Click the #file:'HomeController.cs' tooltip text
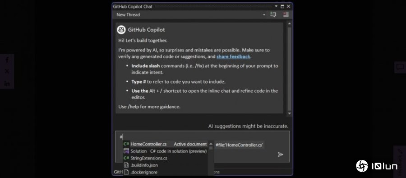This screenshot has width=406, height=178. (x=239, y=145)
